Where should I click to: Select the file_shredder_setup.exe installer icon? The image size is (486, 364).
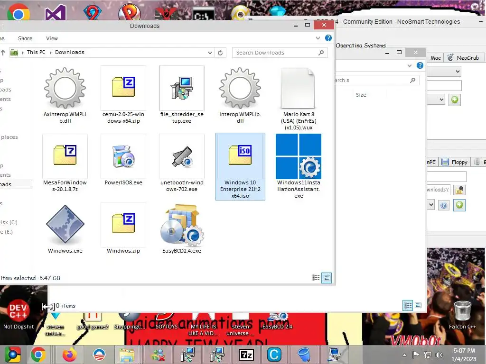click(x=182, y=89)
